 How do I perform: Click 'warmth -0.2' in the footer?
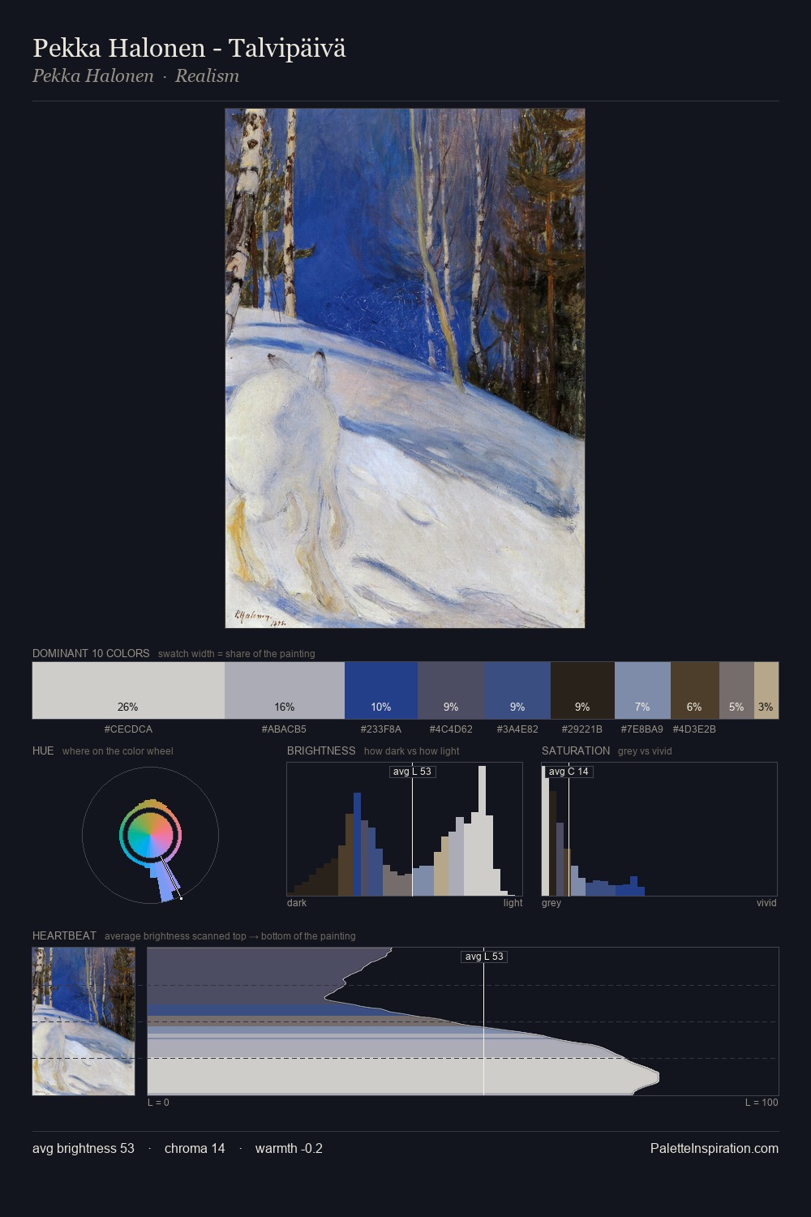[x=289, y=1148]
